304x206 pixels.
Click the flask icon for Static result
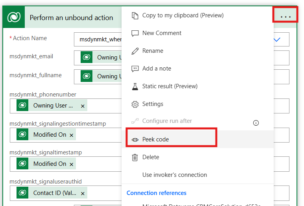point(135,86)
